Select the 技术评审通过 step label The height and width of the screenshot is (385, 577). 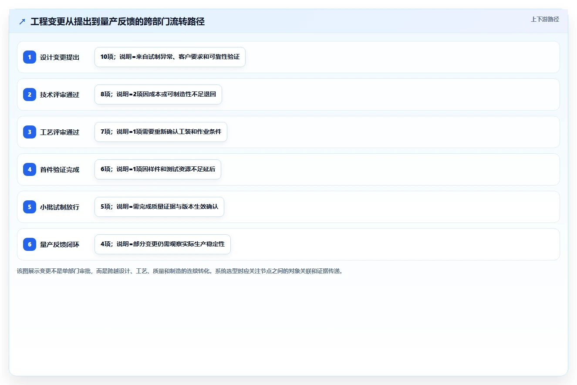60,95
